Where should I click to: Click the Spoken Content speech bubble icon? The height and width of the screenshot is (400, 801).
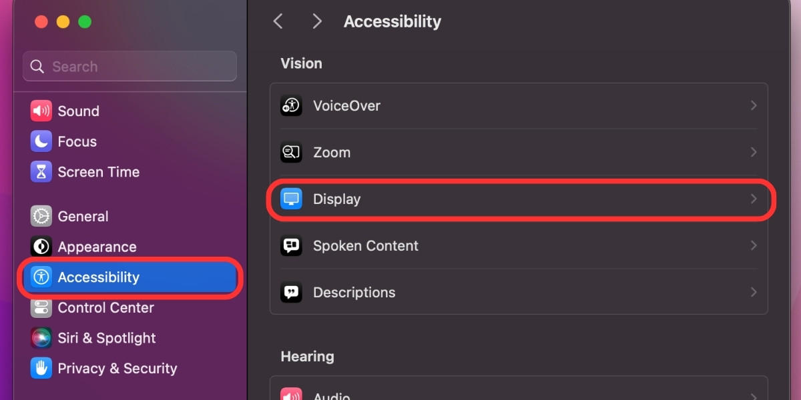(291, 245)
